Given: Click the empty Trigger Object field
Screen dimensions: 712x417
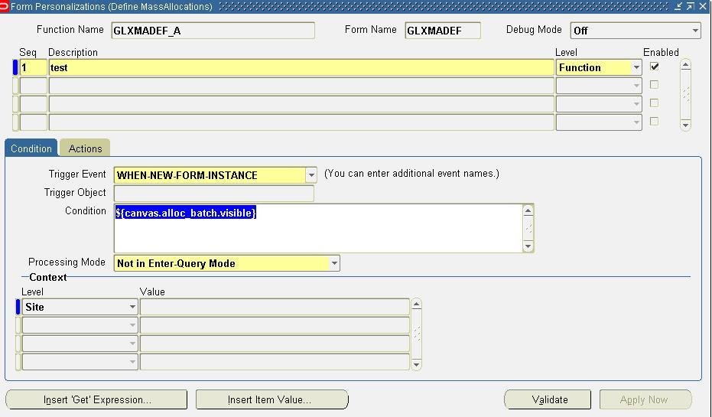Looking at the screenshot, I should [214, 193].
